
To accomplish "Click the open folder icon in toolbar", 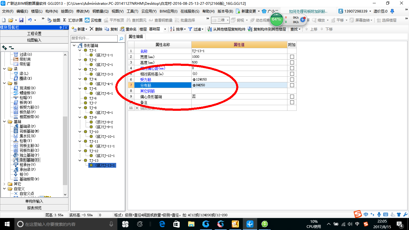I will tap(11, 20).
